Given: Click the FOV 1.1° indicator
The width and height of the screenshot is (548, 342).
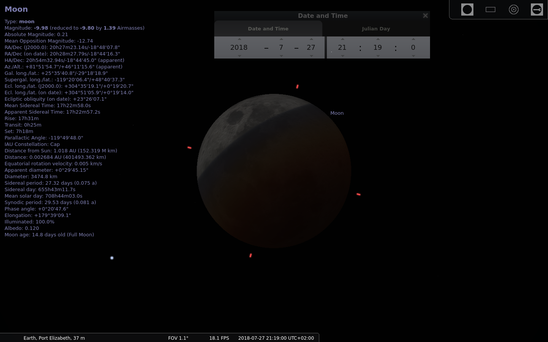Looking at the screenshot, I should [178, 338].
